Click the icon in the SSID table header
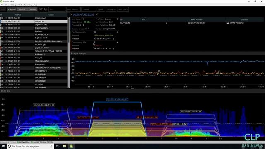Viewport: 265px width, 149px height. pyautogui.click(x=121, y=19)
